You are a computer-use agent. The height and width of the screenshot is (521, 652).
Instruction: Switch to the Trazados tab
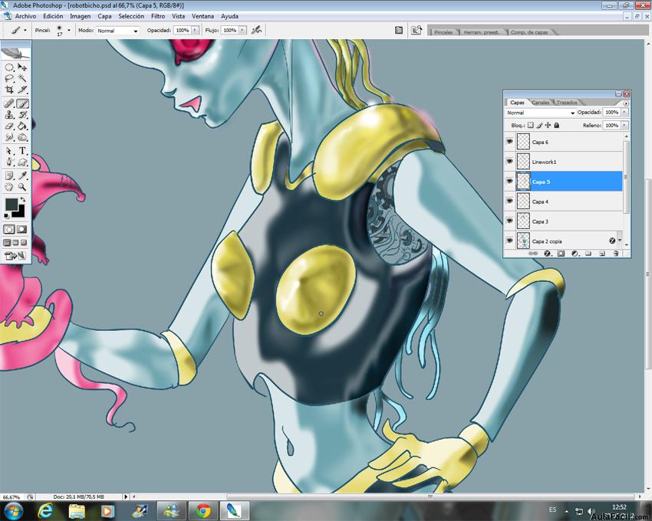[567, 102]
